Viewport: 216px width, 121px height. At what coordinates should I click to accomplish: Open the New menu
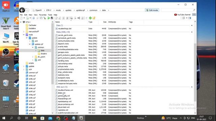click(x=30, y=15)
